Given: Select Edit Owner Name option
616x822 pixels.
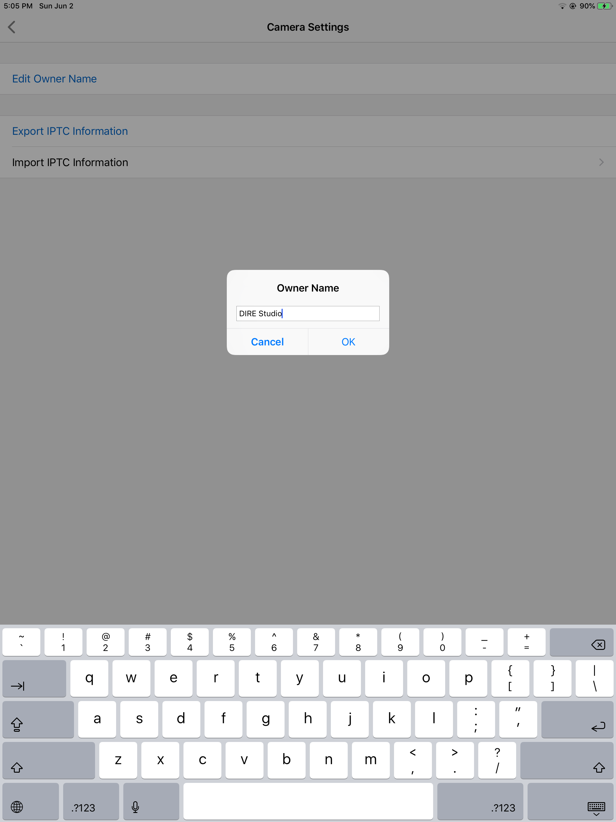Looking at the screenshot, I should [x=55, y=79].
